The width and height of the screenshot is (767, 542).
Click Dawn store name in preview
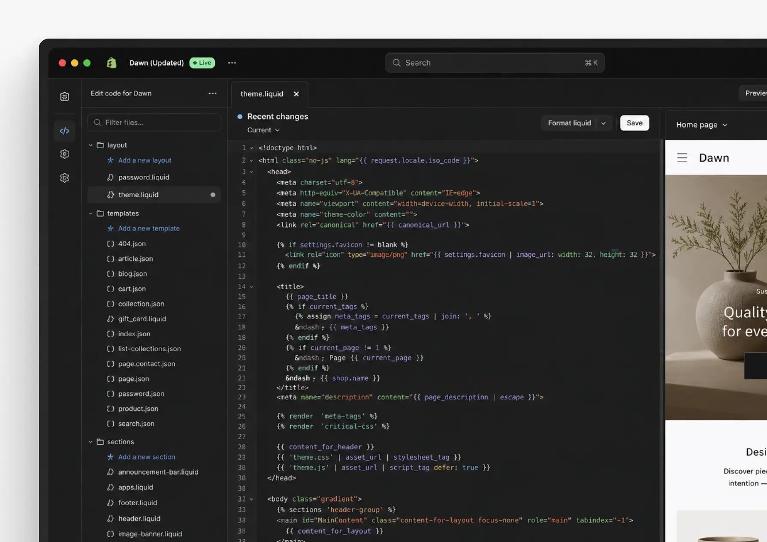pos(714,158)
